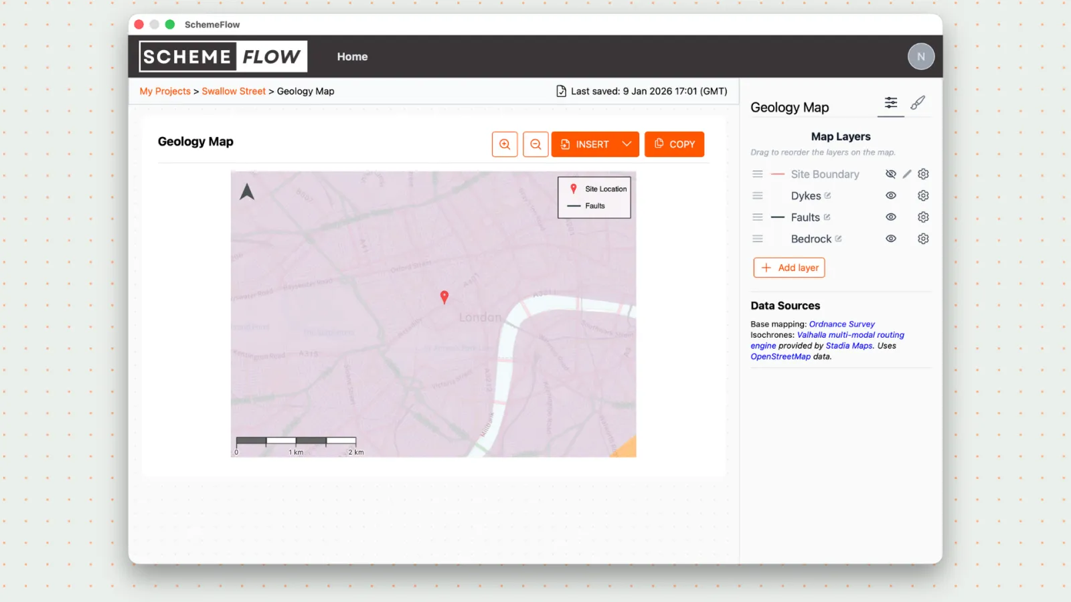Add a new map layer
Screen dimensions: 1071x602
[x=789, y=268]
